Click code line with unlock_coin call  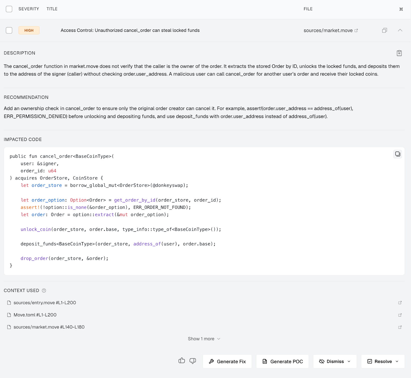click(121, 229)
